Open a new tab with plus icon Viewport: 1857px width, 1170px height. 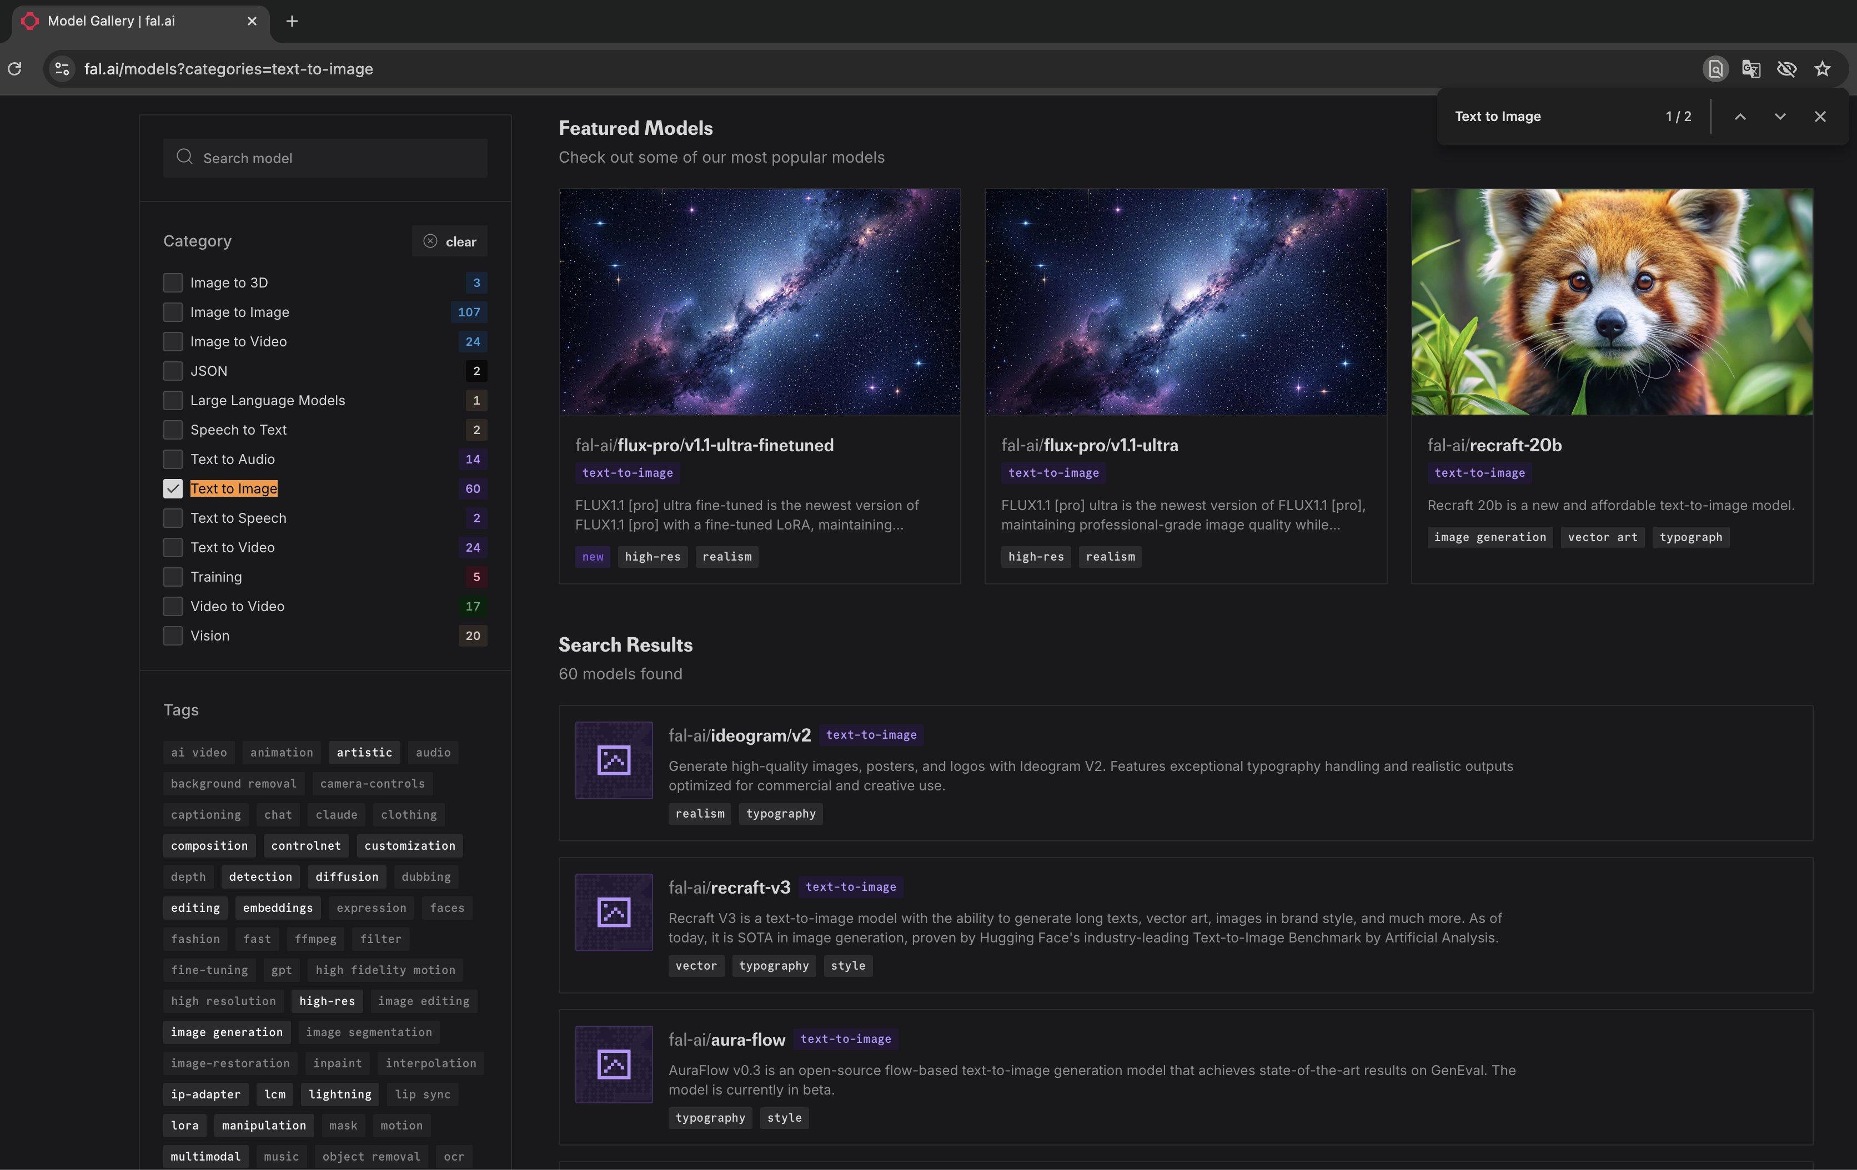(x=292, y=22)
